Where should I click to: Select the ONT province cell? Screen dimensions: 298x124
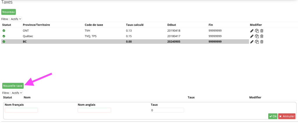(26, 30)
